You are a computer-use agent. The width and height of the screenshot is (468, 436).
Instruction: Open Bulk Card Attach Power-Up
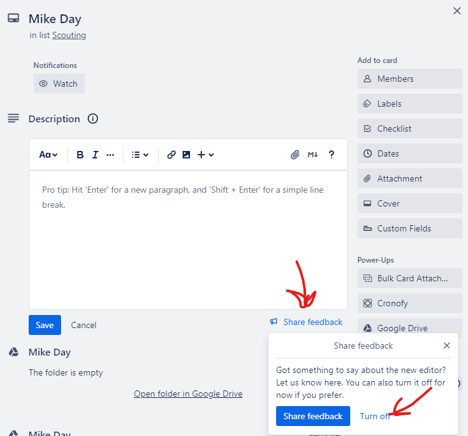coord(410,279)
